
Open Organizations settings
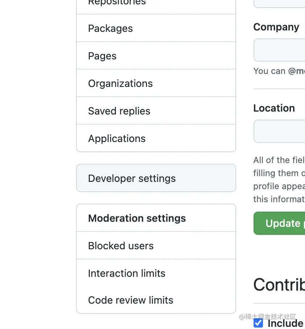click(120, 83)
